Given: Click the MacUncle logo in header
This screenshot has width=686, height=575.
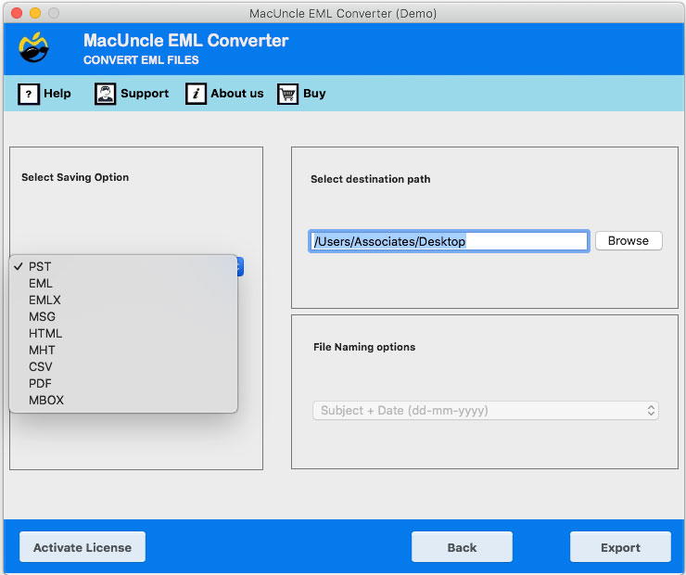Looking at the screenshot, I should click(33, 47).
